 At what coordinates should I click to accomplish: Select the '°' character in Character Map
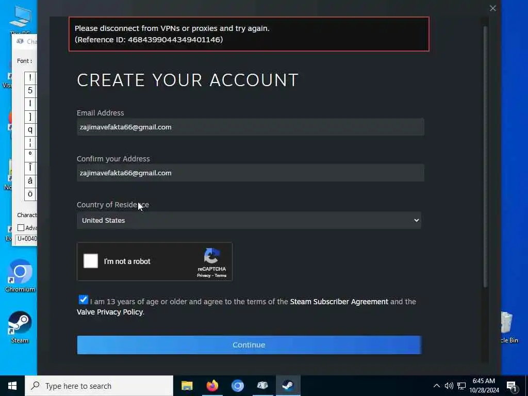coord(30,156)
